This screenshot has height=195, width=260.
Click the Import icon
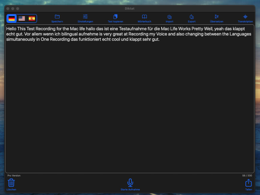click(169, 17)
